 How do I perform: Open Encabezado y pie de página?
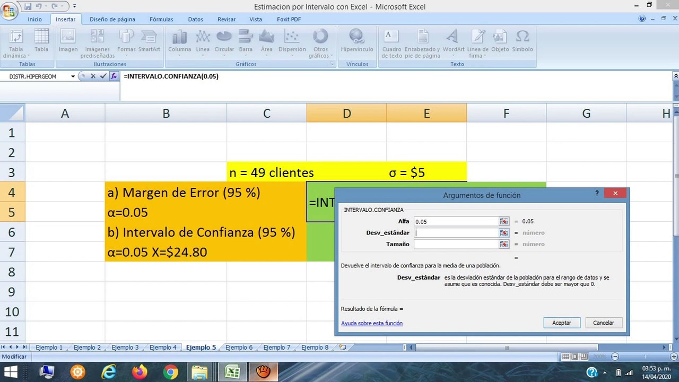[422, 44]
